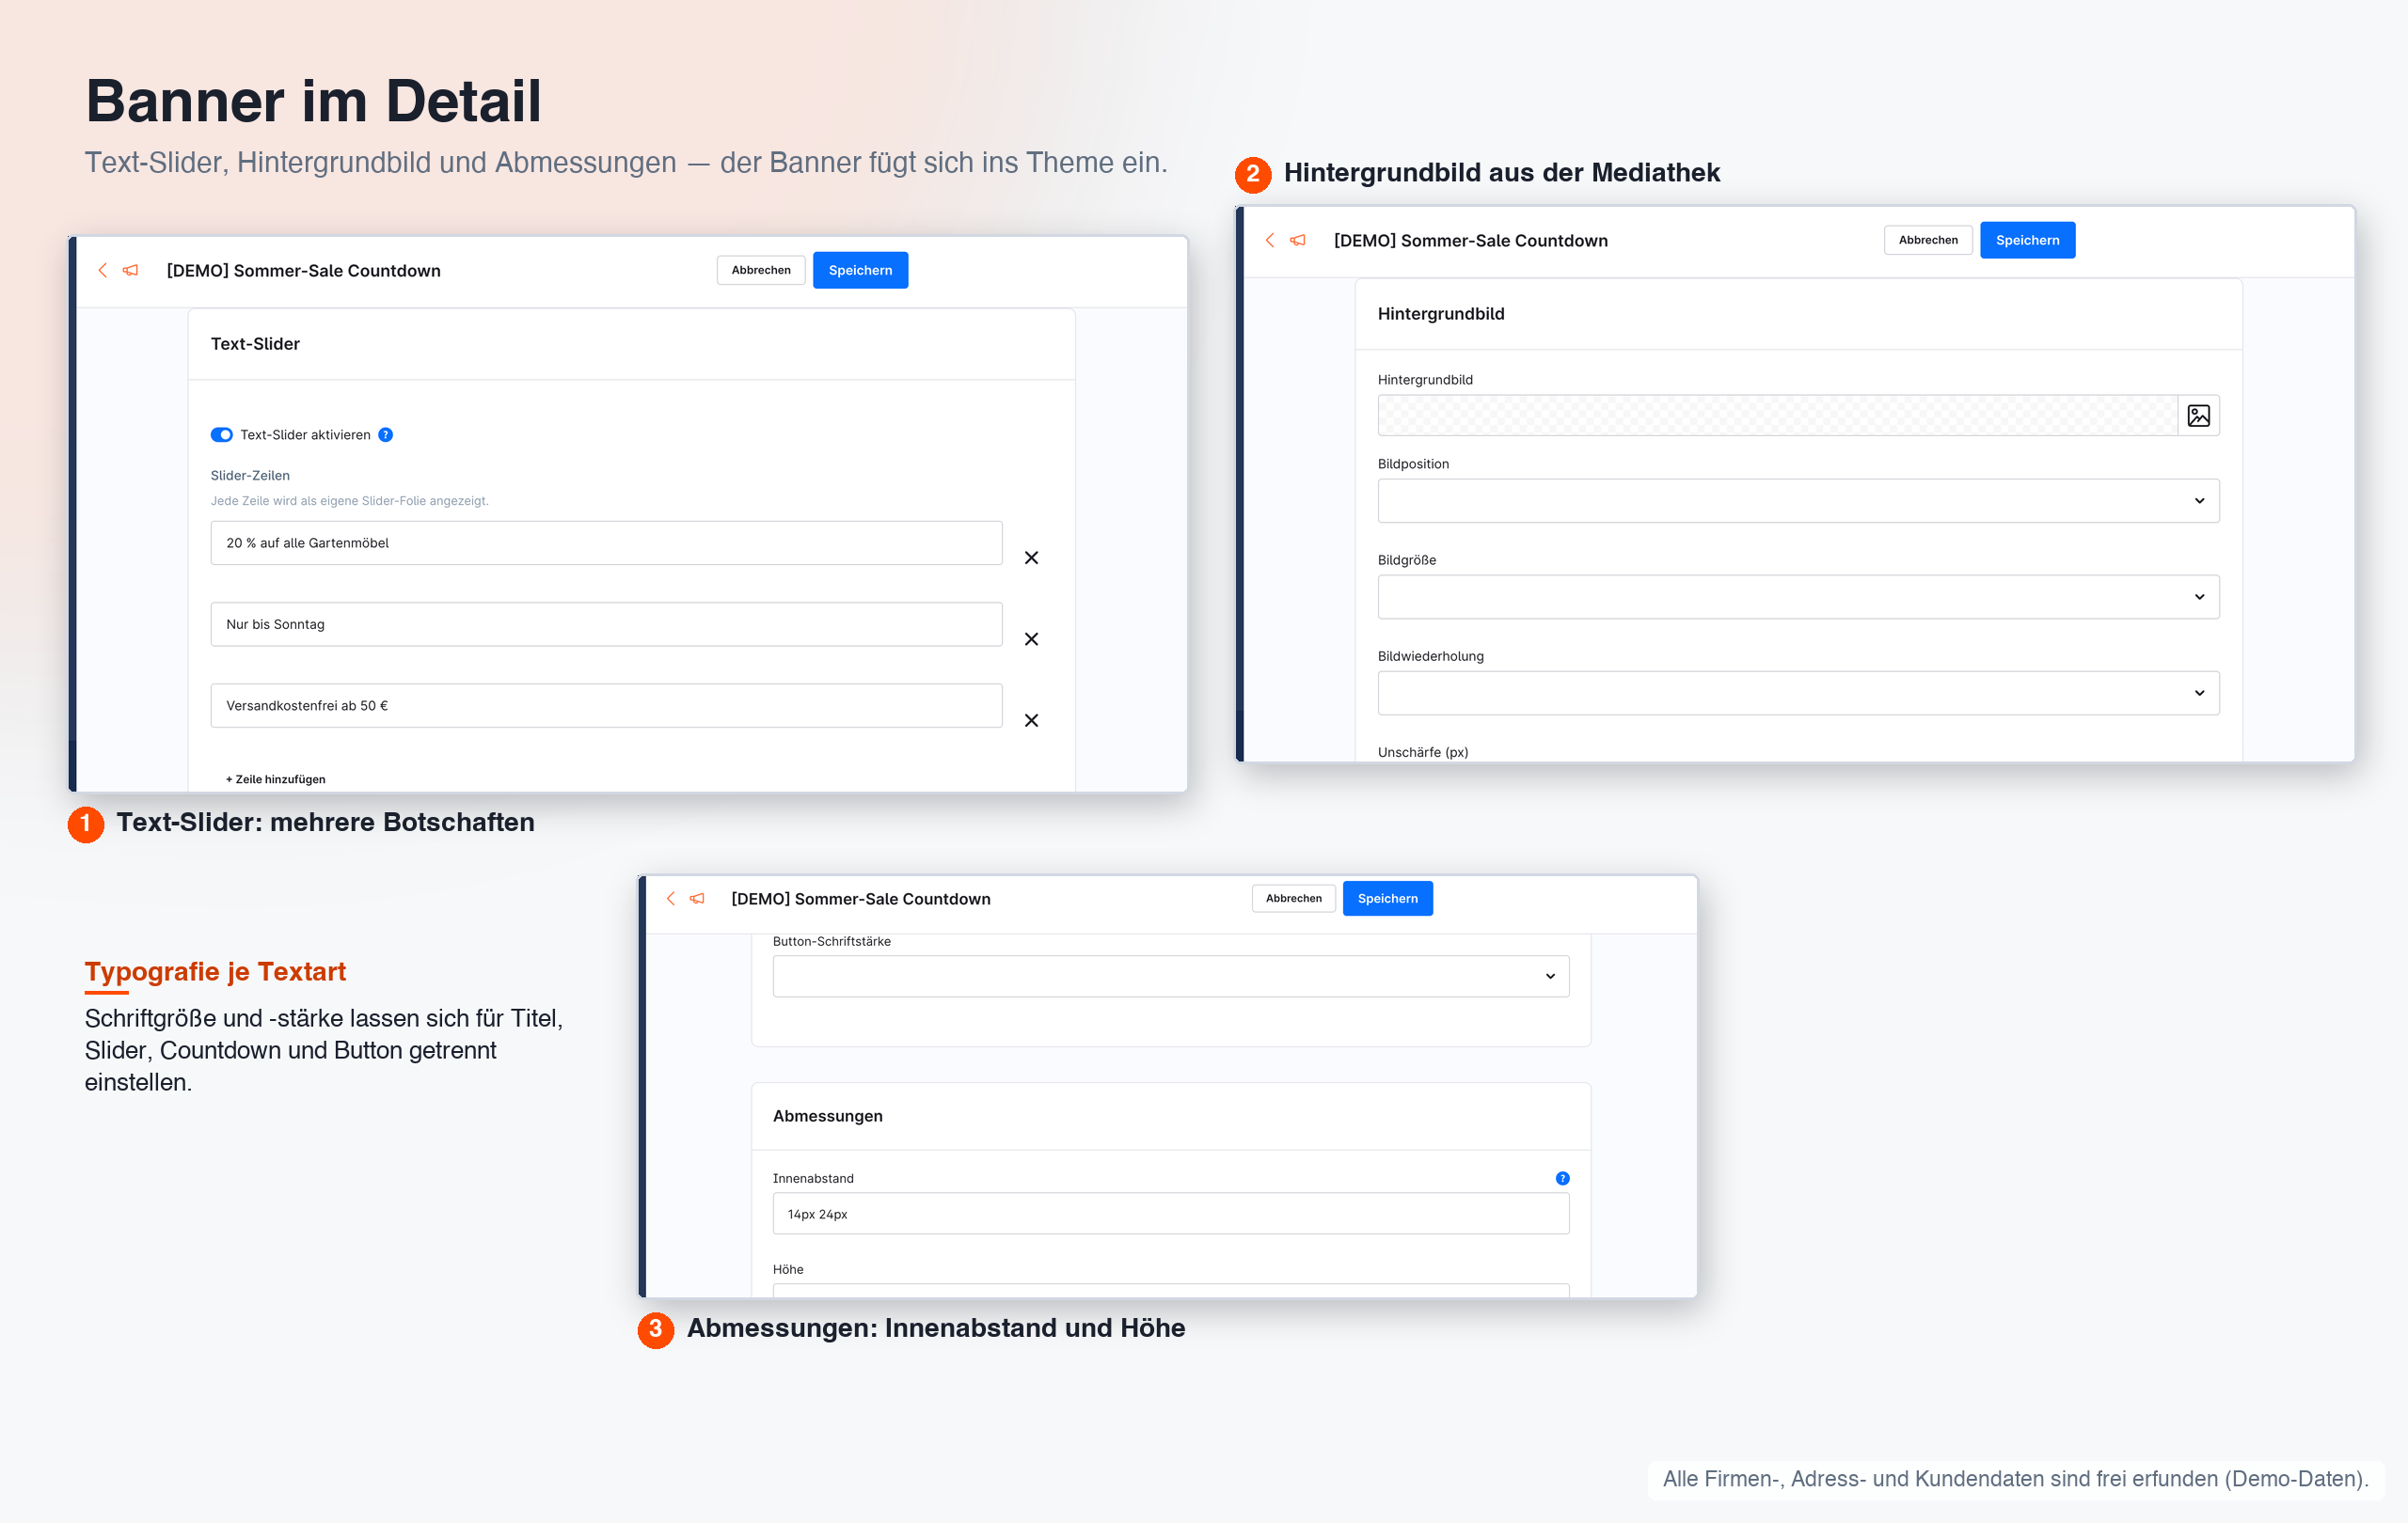This screenshot has height=1523, width=2408.
Task: Open the Bildwiederholung dropdown
Action: pyautogui.click(x=1798, y=693)
